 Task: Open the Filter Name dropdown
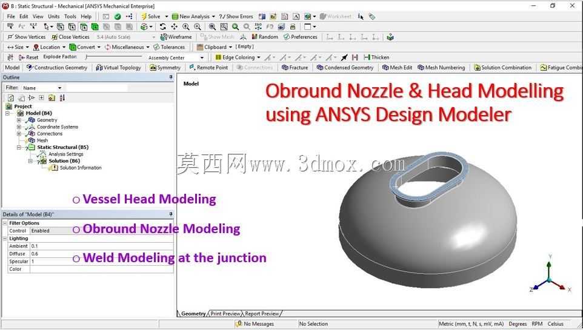(x=59, y=88)
